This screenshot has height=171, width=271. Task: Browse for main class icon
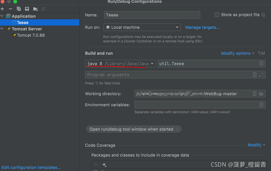click(x=261, y=63)
